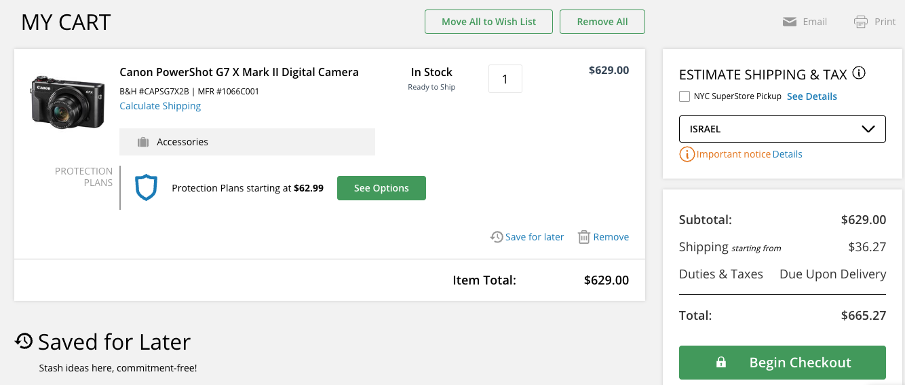Enable NYC SuperStore Pickup checkbox
Viewport: 905px width, 385px height.
click(685, 96)
